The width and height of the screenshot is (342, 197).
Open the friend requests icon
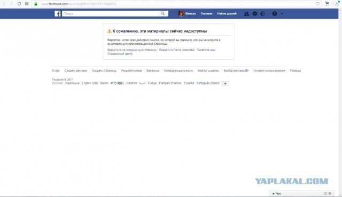click(246, 14)
